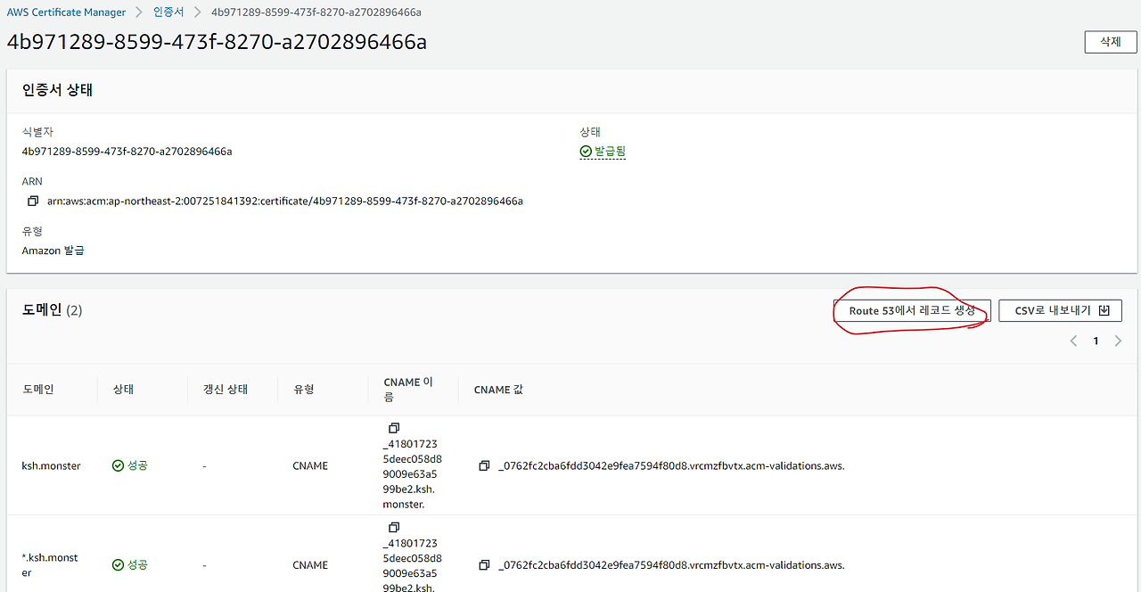Copy CNAME value for ksh.monster row
This screenshot has height=592, width=1141.
[x=484, y=465]
